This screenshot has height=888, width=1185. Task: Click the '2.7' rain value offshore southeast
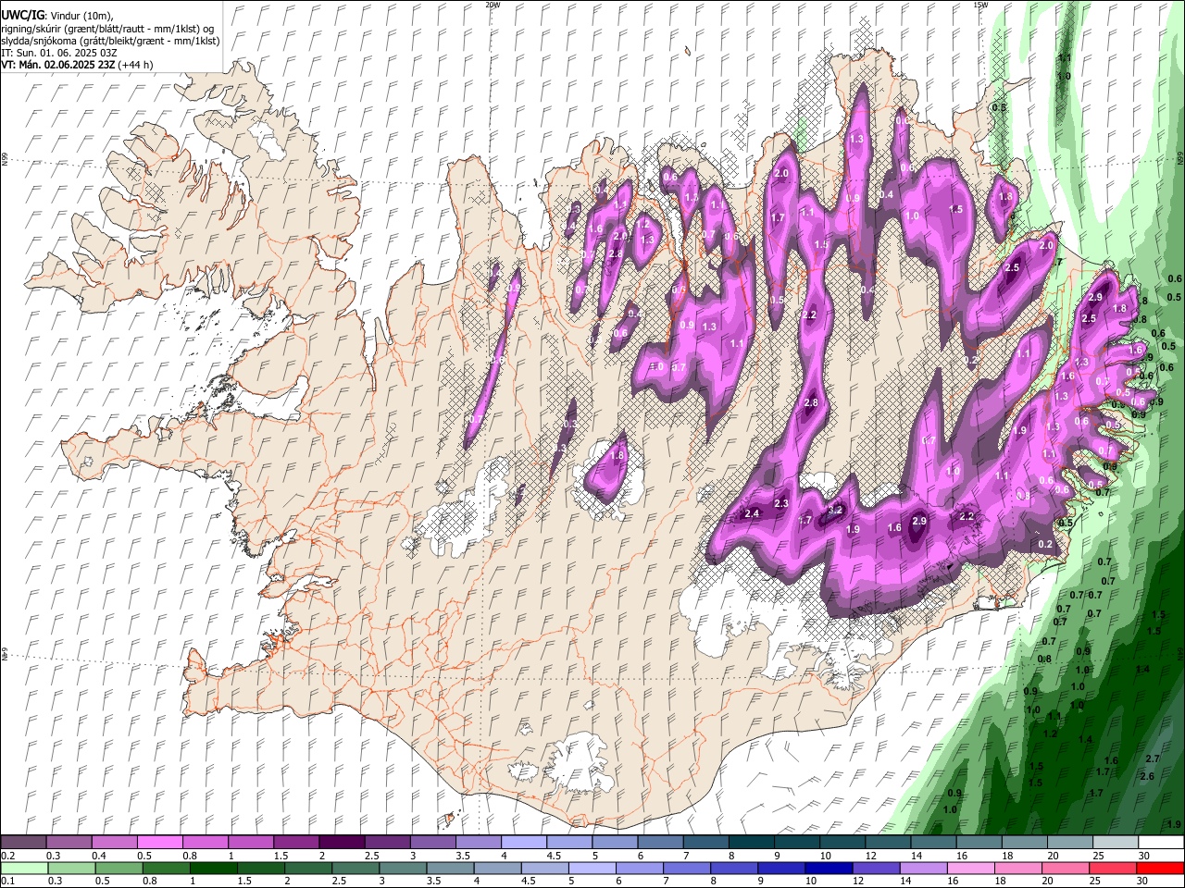[1153, 758]
